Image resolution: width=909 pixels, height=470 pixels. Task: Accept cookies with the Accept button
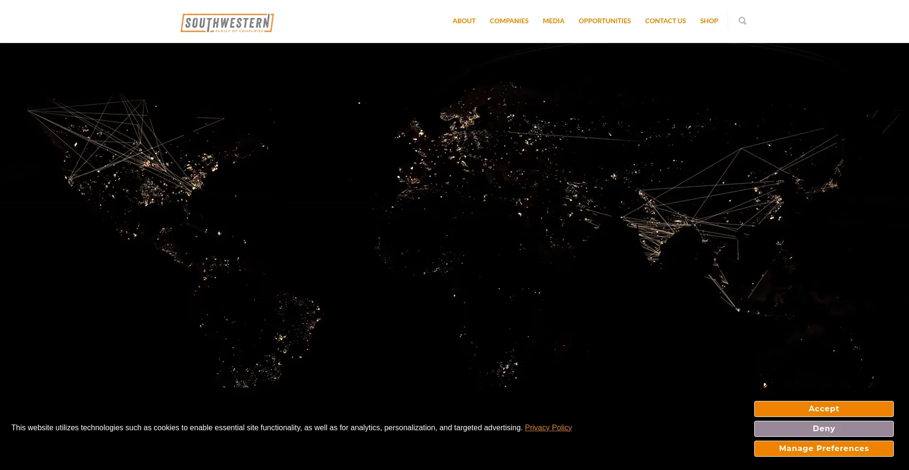click(x=824, y=409)
